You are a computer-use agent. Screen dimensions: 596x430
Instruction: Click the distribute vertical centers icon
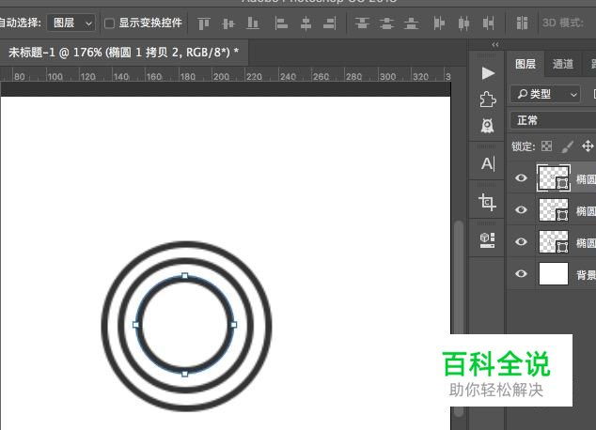(386, 23)
